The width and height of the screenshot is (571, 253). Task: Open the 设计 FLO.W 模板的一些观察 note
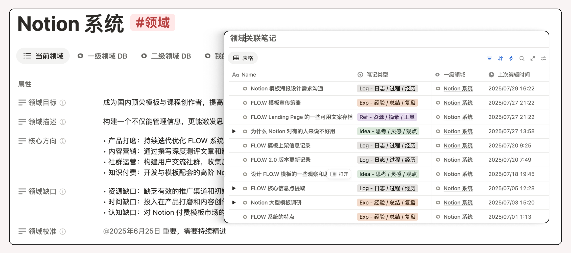pyautogui.click(x=289, y=174)
